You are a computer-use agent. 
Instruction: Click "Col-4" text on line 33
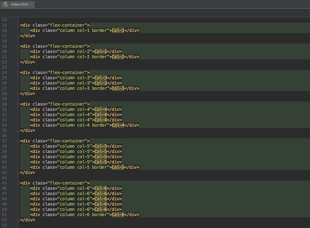[101, 120]
